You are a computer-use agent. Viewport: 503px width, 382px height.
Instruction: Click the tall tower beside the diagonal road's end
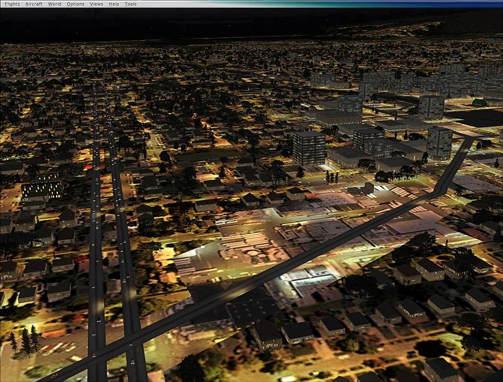pos(439,143)
